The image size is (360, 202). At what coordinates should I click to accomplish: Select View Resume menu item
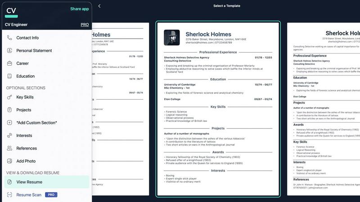coord(47,182)
